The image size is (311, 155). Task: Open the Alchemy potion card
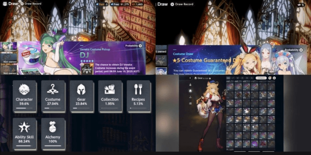coord(53,133)
